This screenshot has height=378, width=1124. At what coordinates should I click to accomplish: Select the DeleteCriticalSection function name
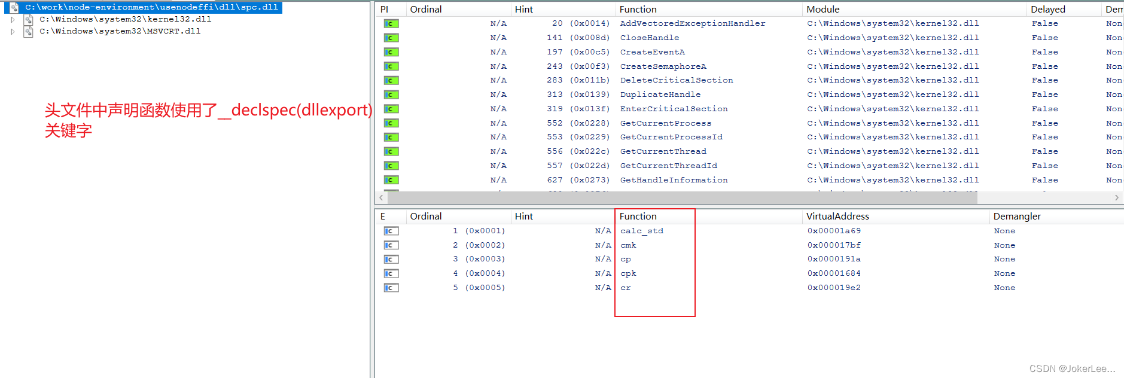(x=677, y=80)
